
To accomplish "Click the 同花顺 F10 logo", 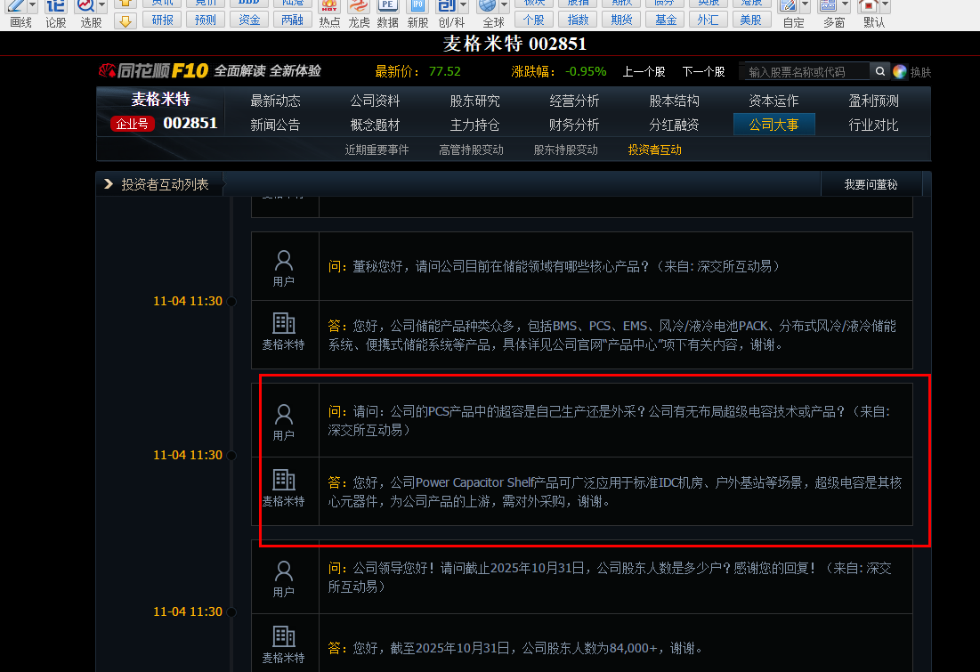I will (x=153, y=70).
